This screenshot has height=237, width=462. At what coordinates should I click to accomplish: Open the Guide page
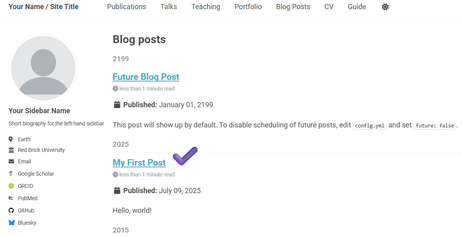pyautogui.click(x=357, y=7)
